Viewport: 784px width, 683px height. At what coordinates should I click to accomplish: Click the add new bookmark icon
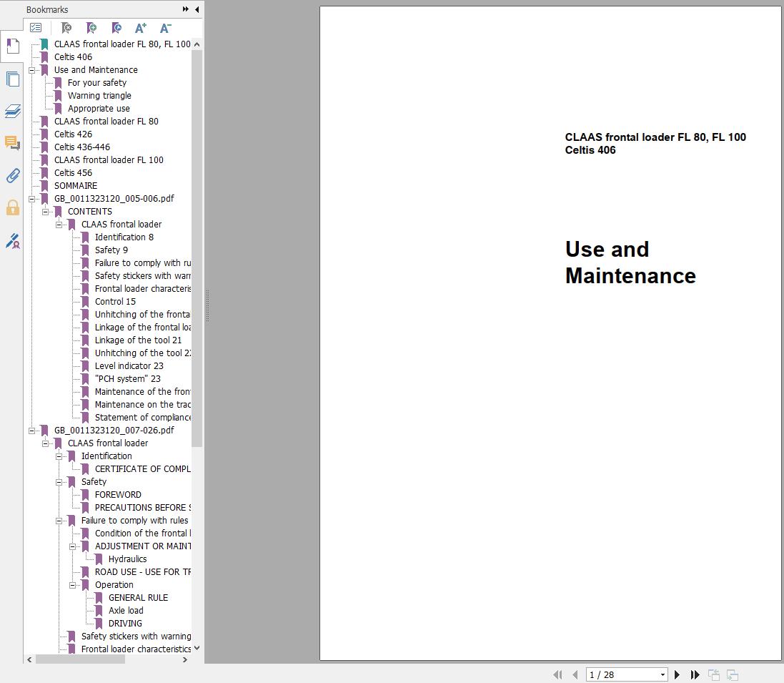[x=91, y=28]
